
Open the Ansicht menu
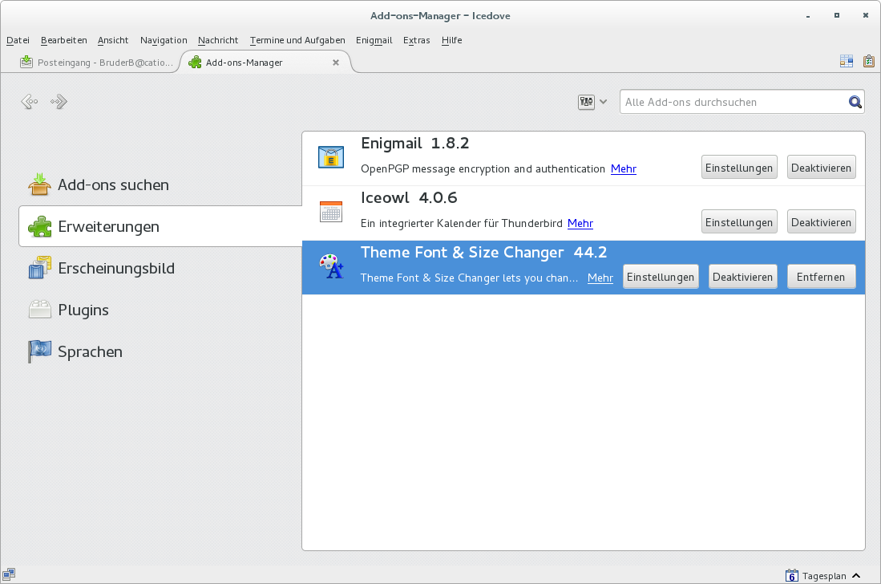tap(113, 40)
